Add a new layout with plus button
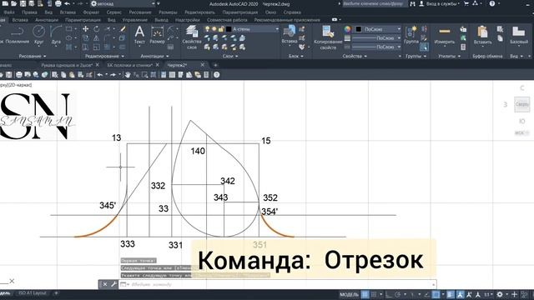Image resolution: width=534 pixels, height=300 pixels. (56, 293)
